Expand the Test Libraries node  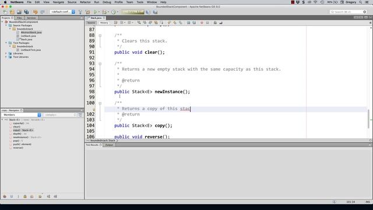click(6, 57)
